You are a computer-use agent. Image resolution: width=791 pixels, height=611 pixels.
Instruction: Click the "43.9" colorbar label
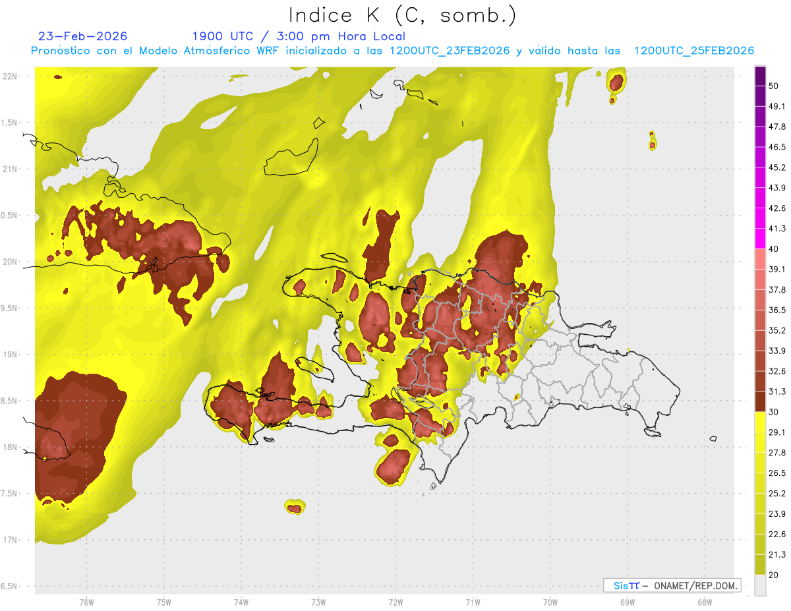pyautogui.click(x=777, y=188)
